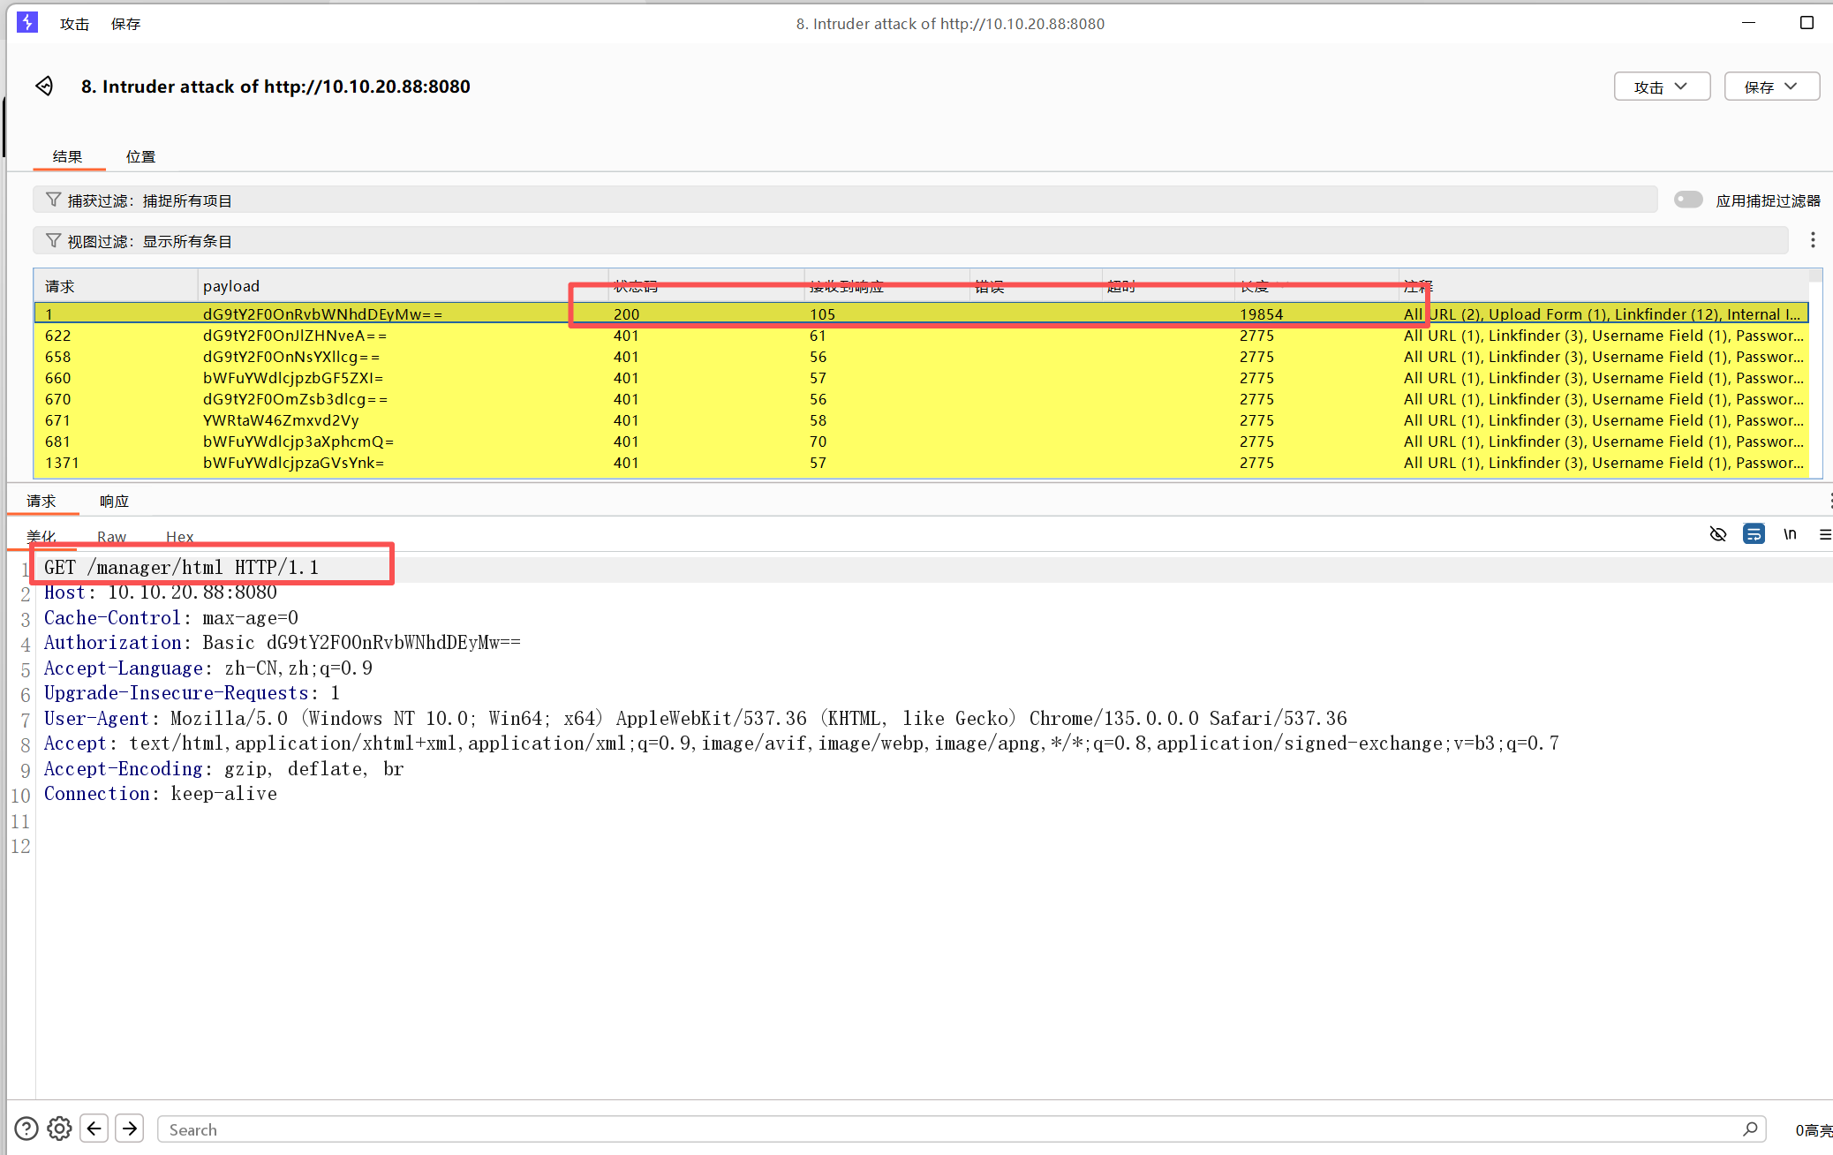Viewport: 1833px width, 1155px height.
Task: Click the search magnifier icon
Action: pos(1750,1129)
